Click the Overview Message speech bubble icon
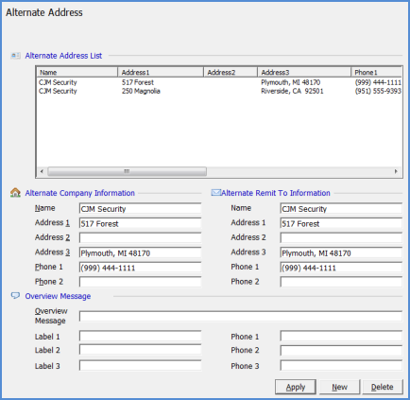The width and height of the screenshot is (410, 400). point(15,296)
